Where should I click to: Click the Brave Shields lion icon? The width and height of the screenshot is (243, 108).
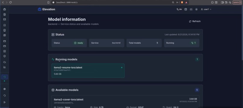(182, 2)
